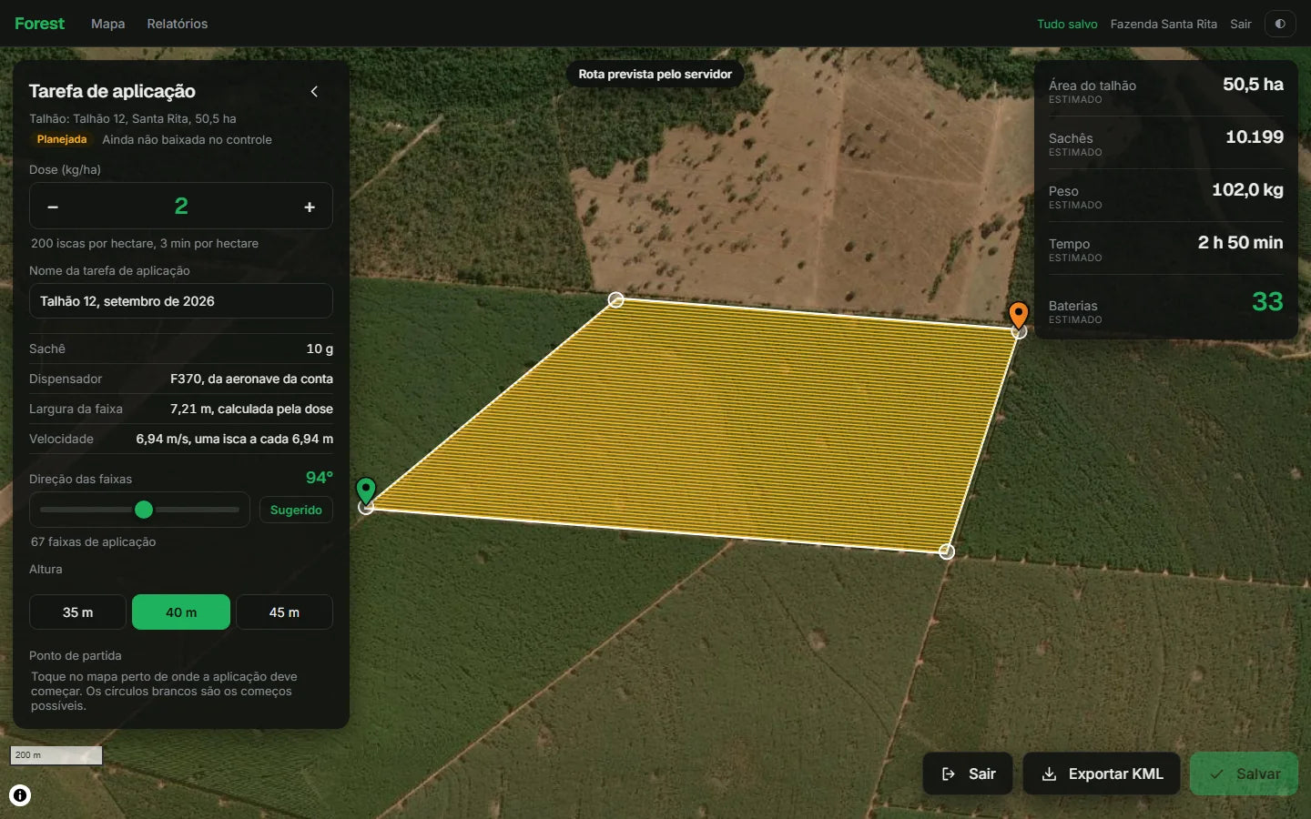
Task: Apply the Sugerido direction button
Action: 296,510
